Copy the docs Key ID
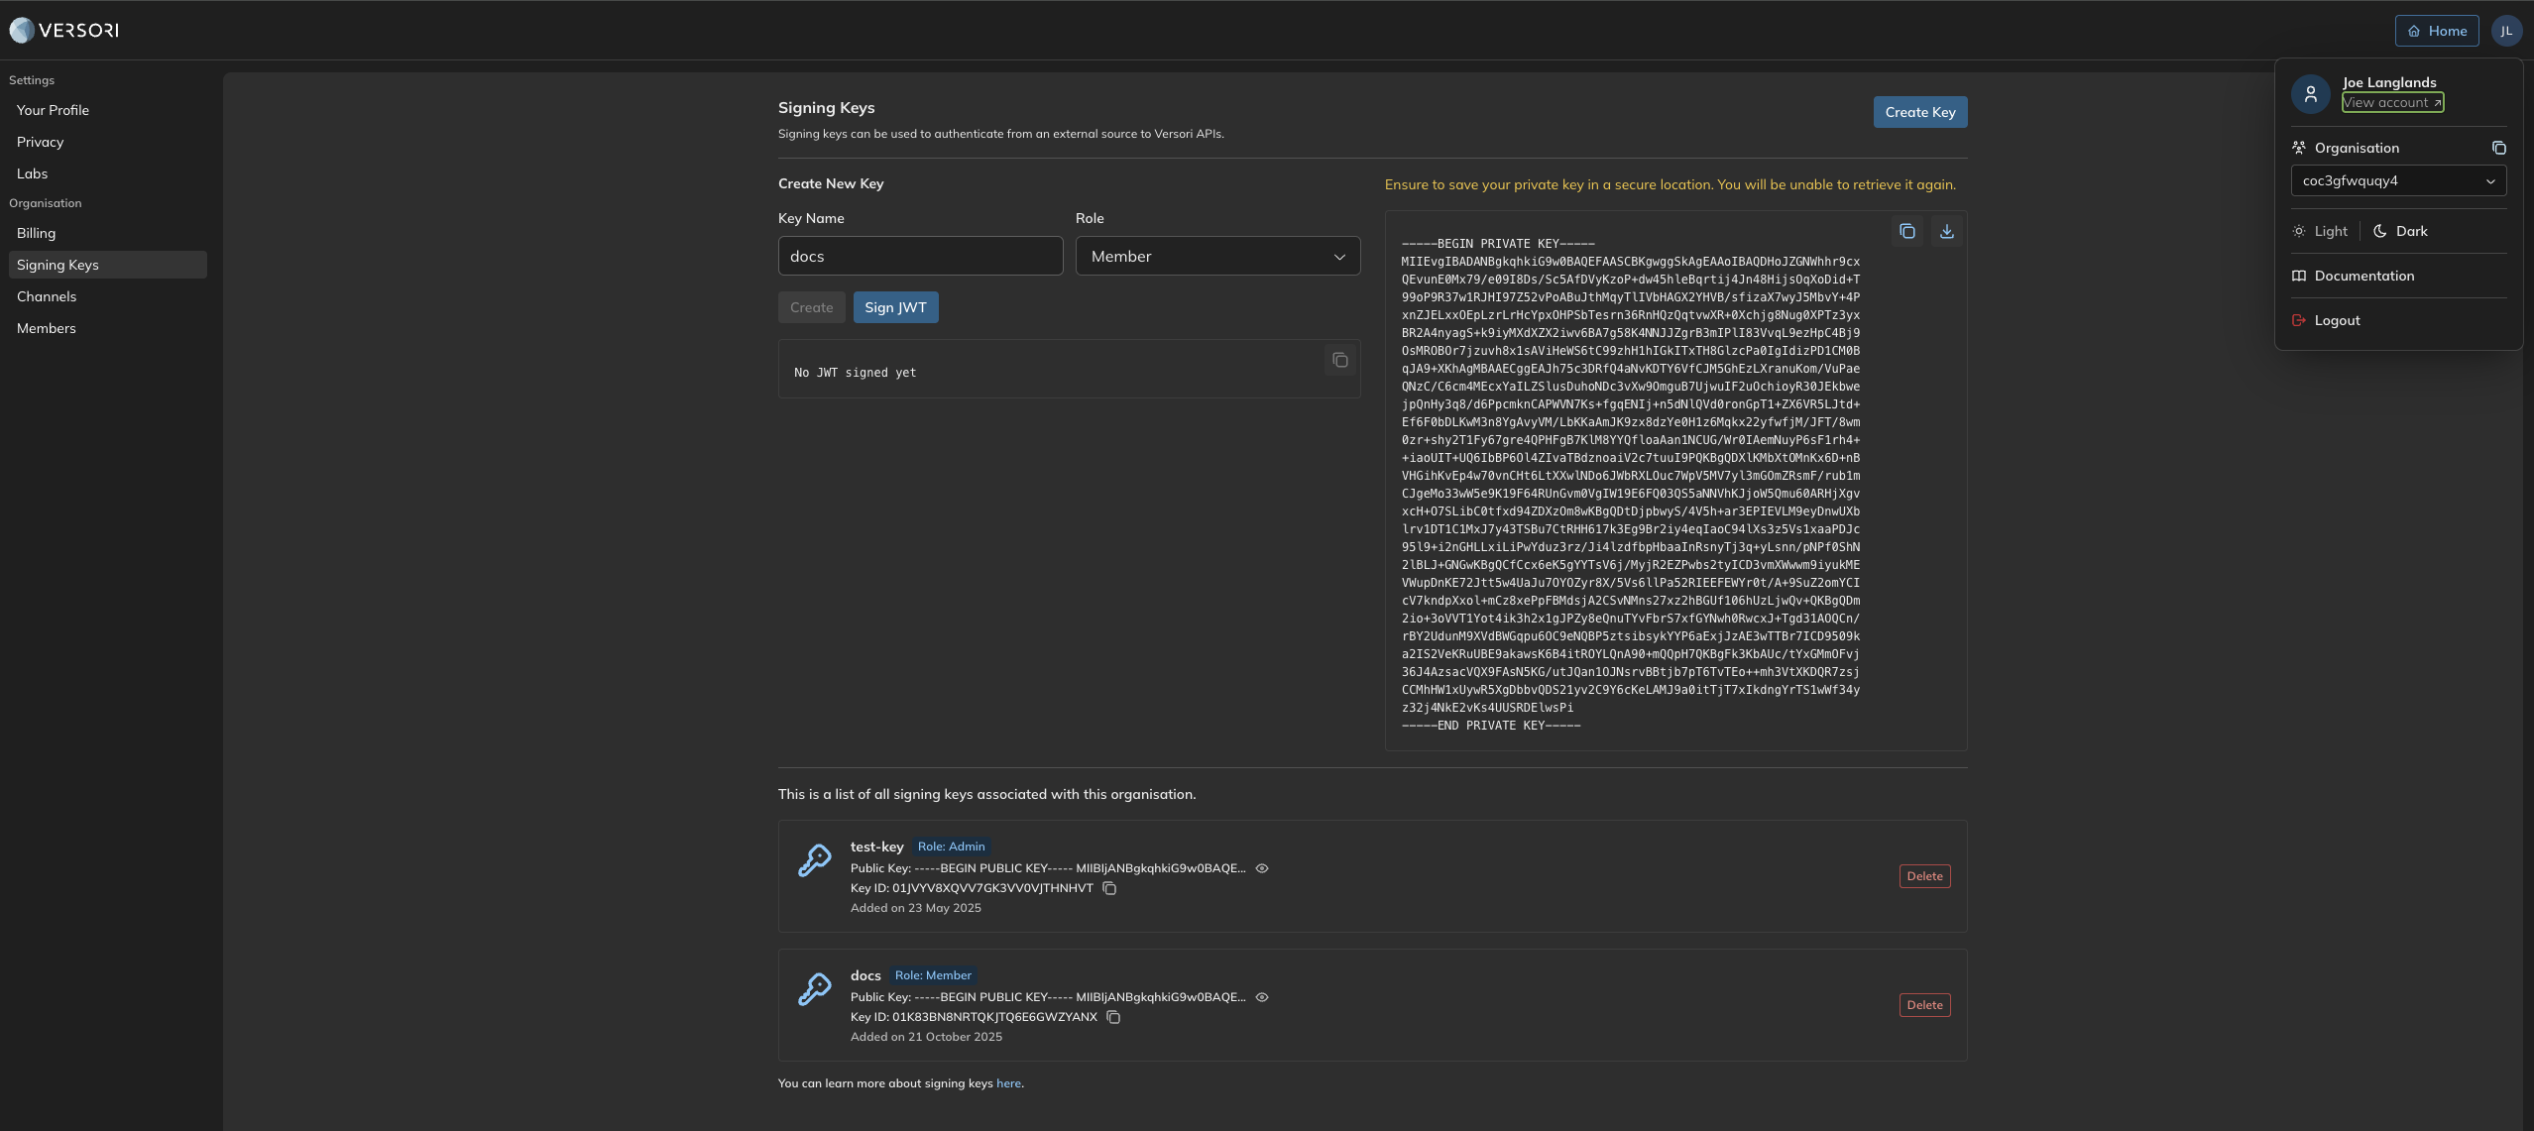Viewport: 2534px width, 1131px height. 1113,1017
